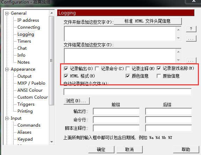Toggle the 记录游戏名称(W) checkbox
The width and height of the screenshot is (201, 155).
pos(159,68)
